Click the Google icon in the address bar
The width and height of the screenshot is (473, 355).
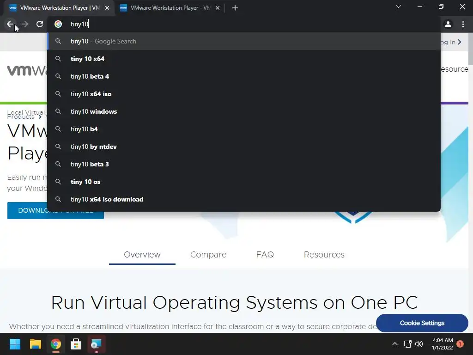coord(58,24)
